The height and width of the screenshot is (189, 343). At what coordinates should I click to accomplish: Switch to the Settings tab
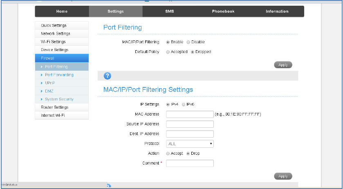[x=116, y=11]
